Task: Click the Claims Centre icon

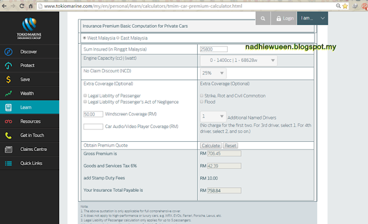Action: [x=9, y=149]
